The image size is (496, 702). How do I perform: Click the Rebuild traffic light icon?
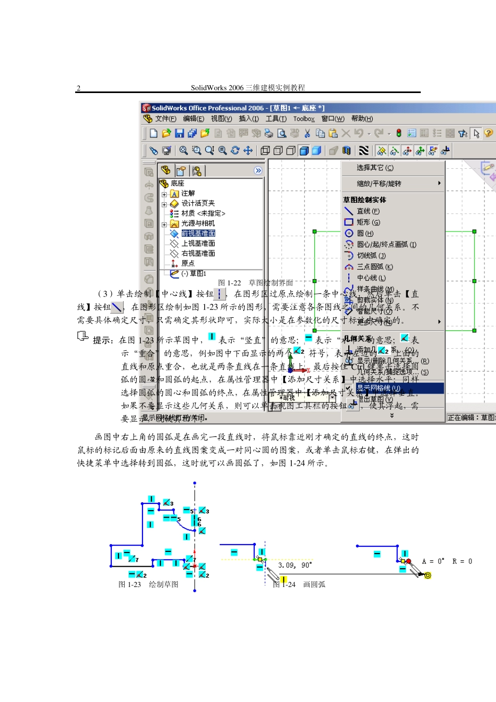tap(399, 133)
